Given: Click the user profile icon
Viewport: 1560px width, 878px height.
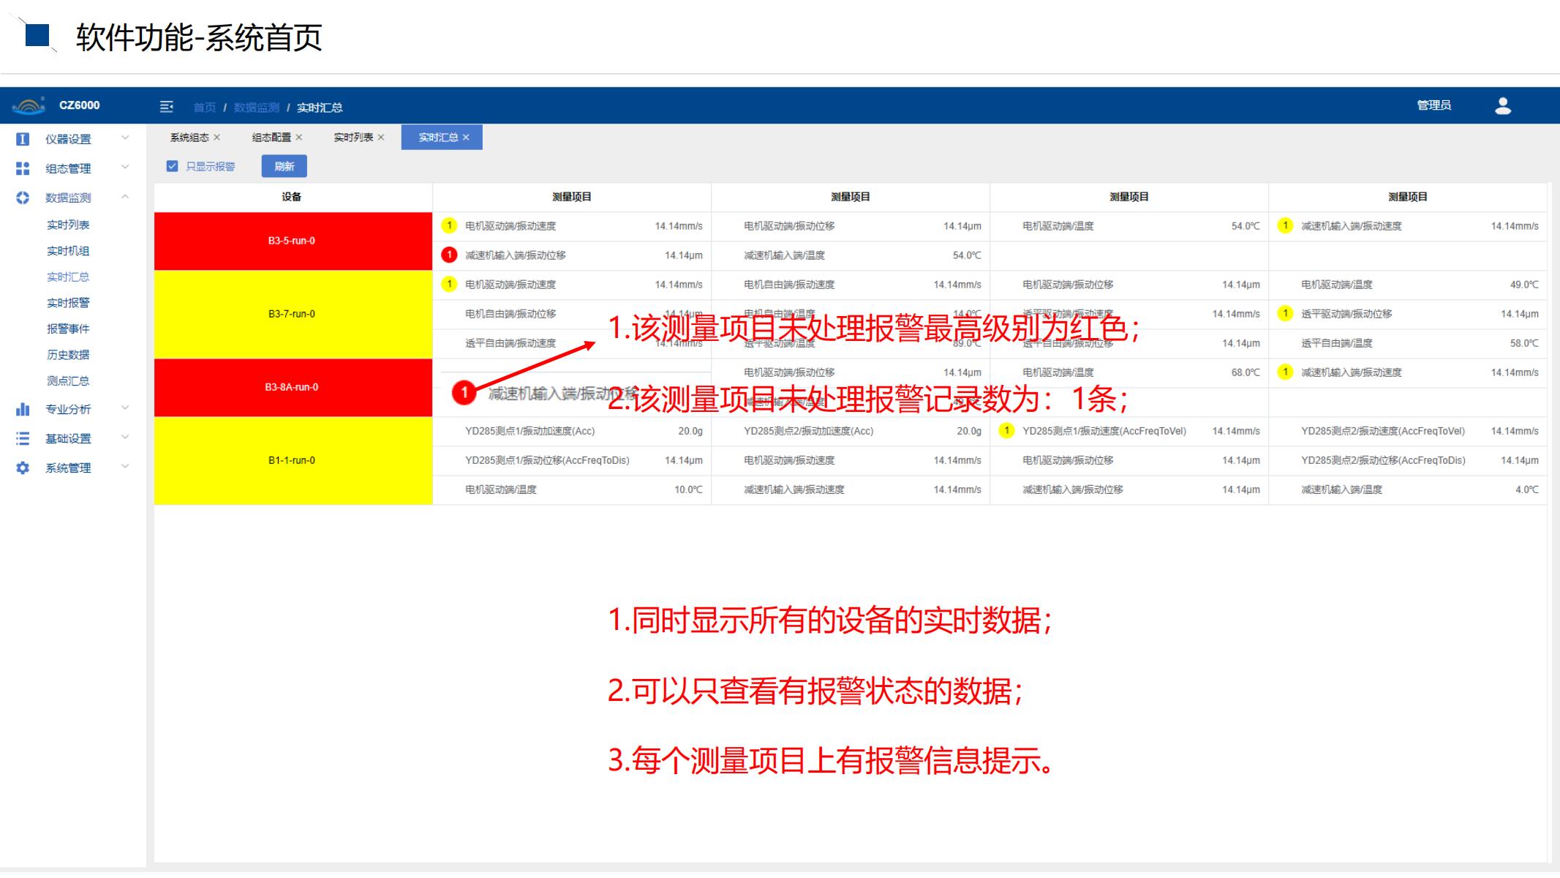Looking at the screenshot, I should [x=1503, y=106].
